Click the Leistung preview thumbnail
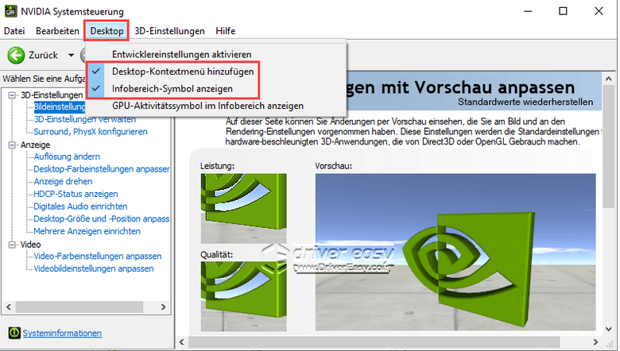The height and width of the screenshot is (351, 620). (x=243, y=208)
